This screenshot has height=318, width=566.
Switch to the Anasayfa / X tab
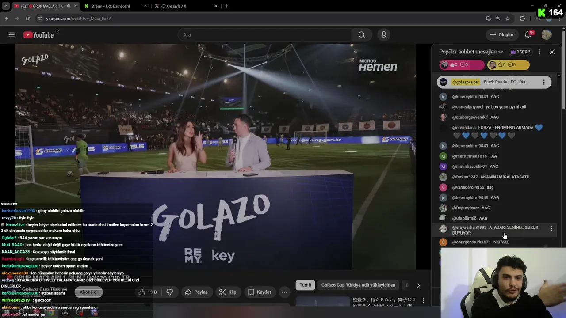click(x=186, y=6)
